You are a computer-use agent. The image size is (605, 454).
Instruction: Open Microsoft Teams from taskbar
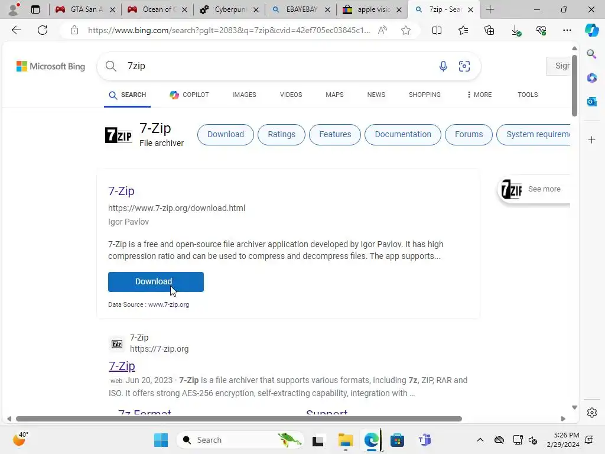[424, 440]
